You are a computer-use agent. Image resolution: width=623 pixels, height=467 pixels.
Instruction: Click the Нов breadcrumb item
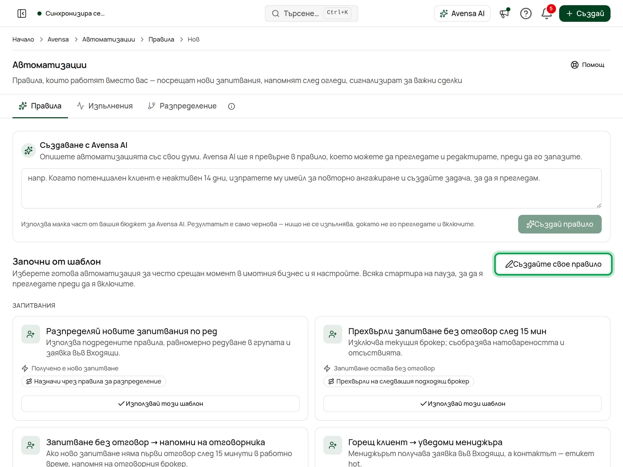point(194,39)
